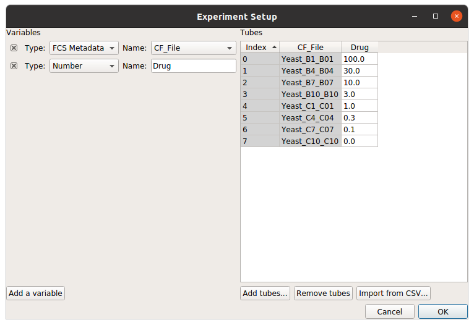Open the FCS Metadata type dropdown
The image size is (474, 325).
[84, 48]
